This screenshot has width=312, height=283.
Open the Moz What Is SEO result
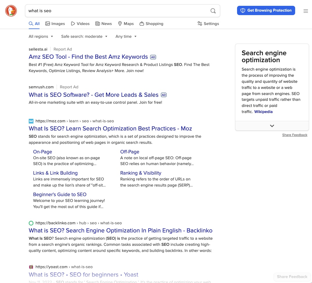110,128
